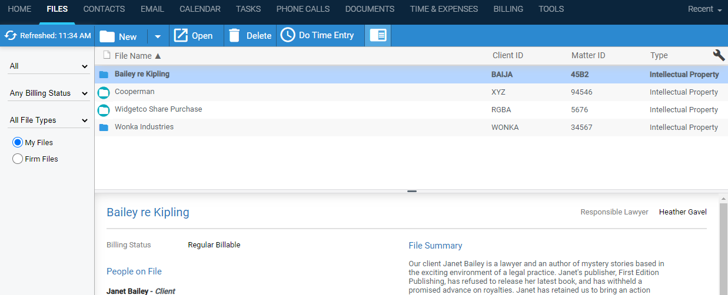Open the Recent dropdown menu
728x295 pixels.
click(x=705, y=9)
